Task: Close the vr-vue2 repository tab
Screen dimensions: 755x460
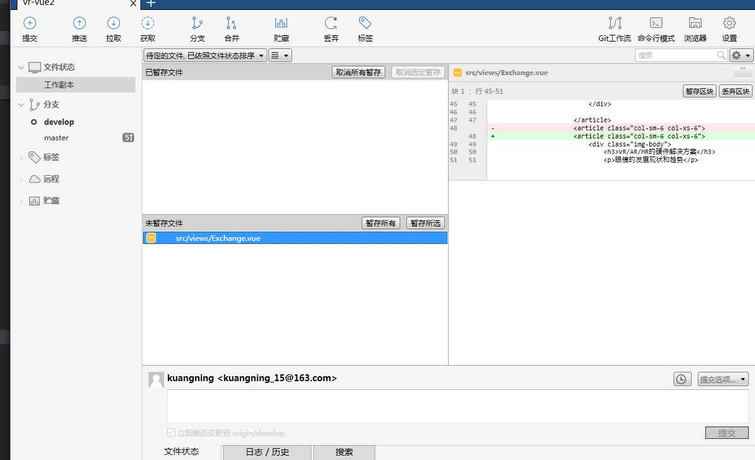Action: pos(133,3)
